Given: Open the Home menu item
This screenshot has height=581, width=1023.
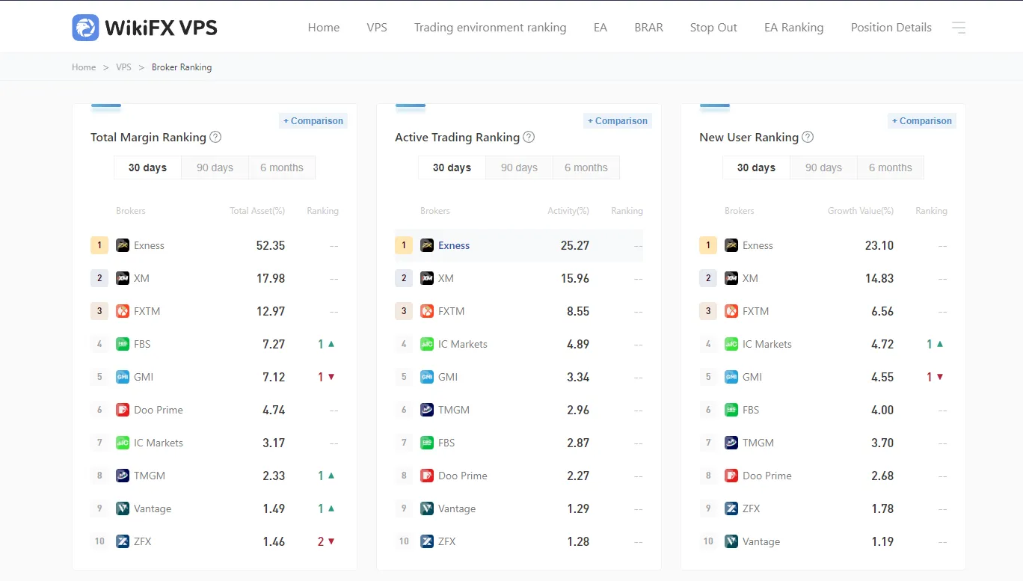Looking at the screenshot, I should [x=324, y=28].
